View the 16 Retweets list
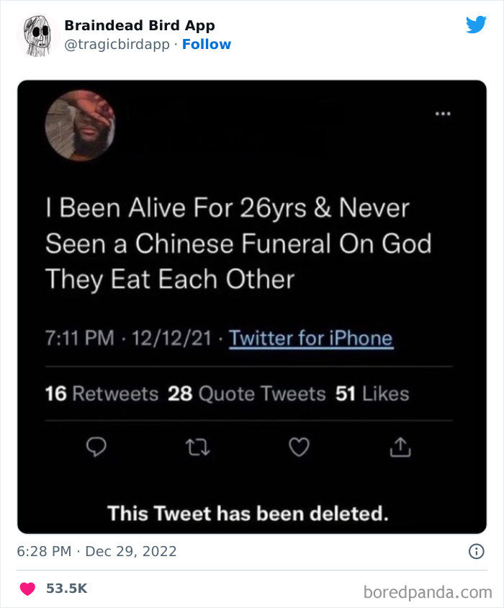The image size is (504, 608). click(x=102, y=394)
